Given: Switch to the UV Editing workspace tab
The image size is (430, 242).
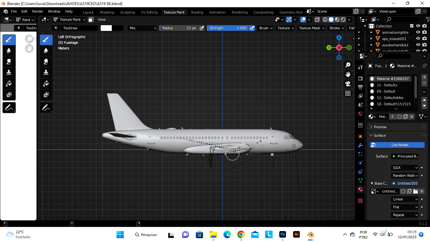Looking at the screenshot, I should click(x=149, y=12).
